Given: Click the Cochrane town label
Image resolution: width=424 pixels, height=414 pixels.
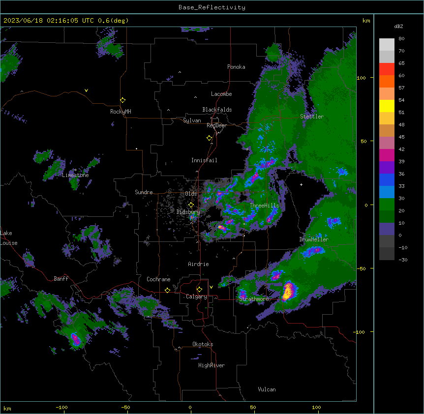Looking at the screenshot, I should pyautogui.click(x=158, y=279).
